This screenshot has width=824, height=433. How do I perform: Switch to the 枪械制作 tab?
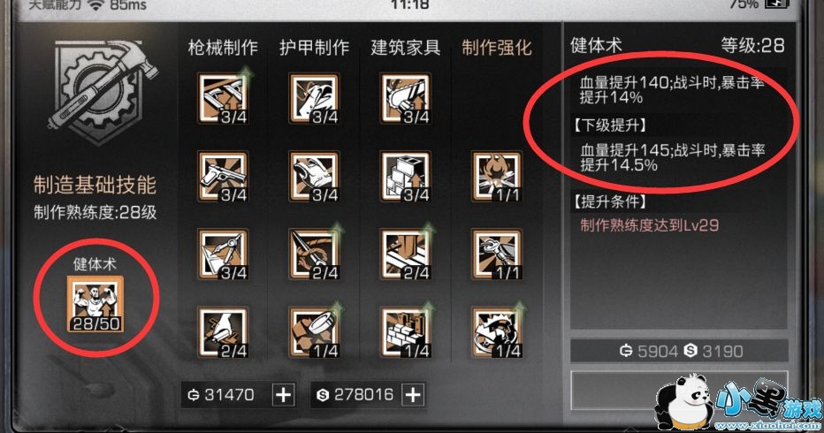(223, 48)
